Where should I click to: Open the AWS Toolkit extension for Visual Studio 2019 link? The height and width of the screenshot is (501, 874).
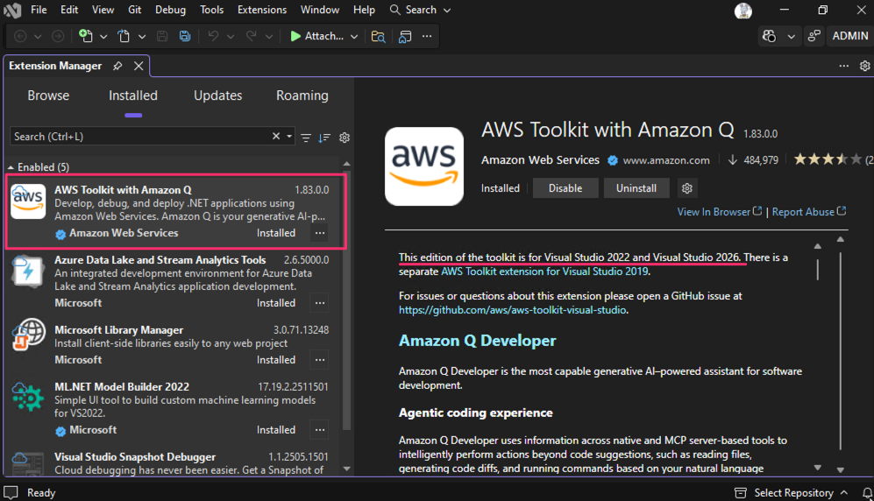(x=544, y=272)
